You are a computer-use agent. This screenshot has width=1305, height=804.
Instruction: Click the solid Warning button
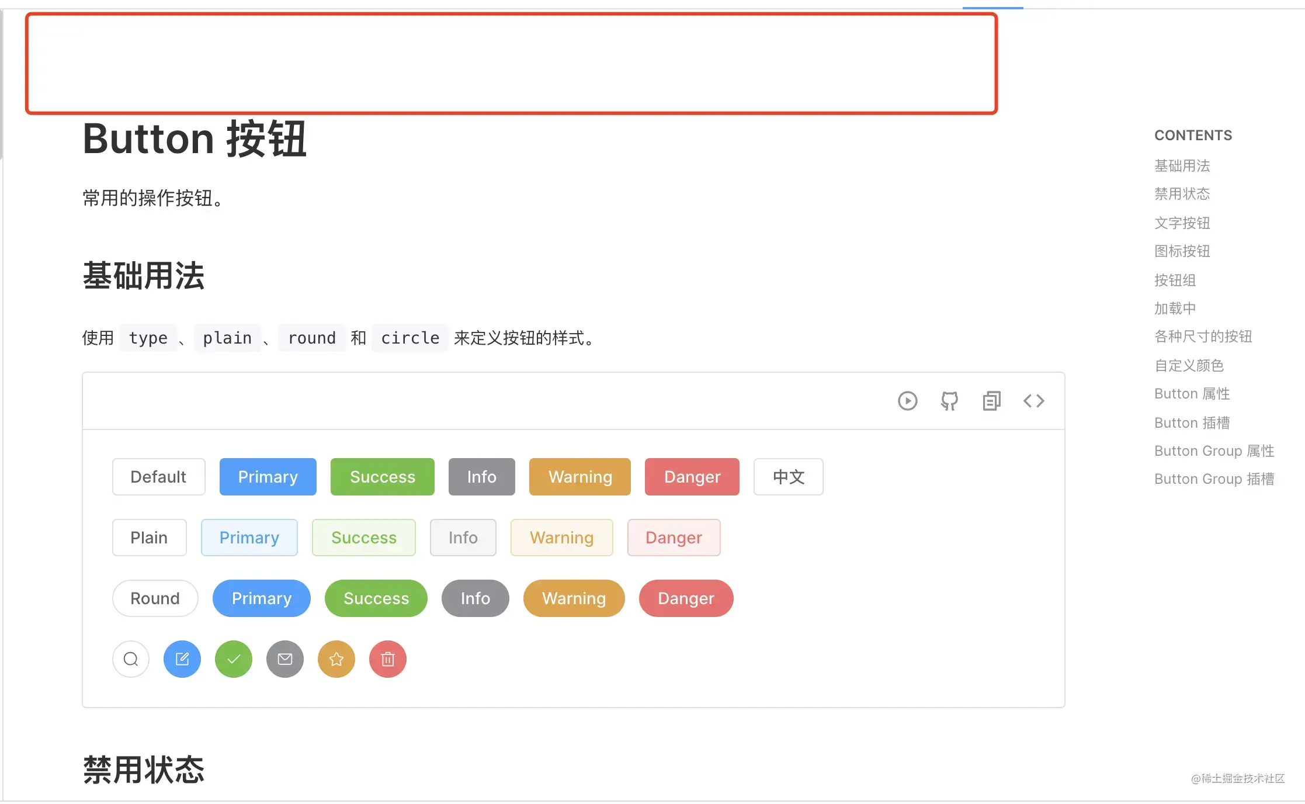point(579,477)
